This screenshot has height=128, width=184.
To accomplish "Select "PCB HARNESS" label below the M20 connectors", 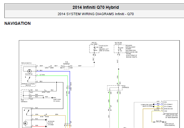I will click(24, 101).
